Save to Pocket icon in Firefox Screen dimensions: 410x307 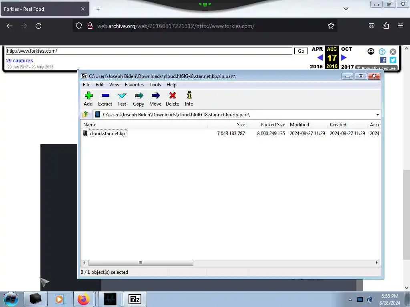point(372,26)
